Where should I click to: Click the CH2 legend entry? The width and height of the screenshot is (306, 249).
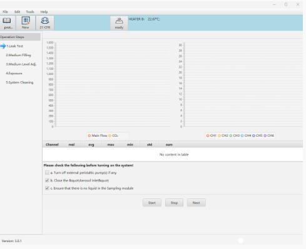(223, 135)
